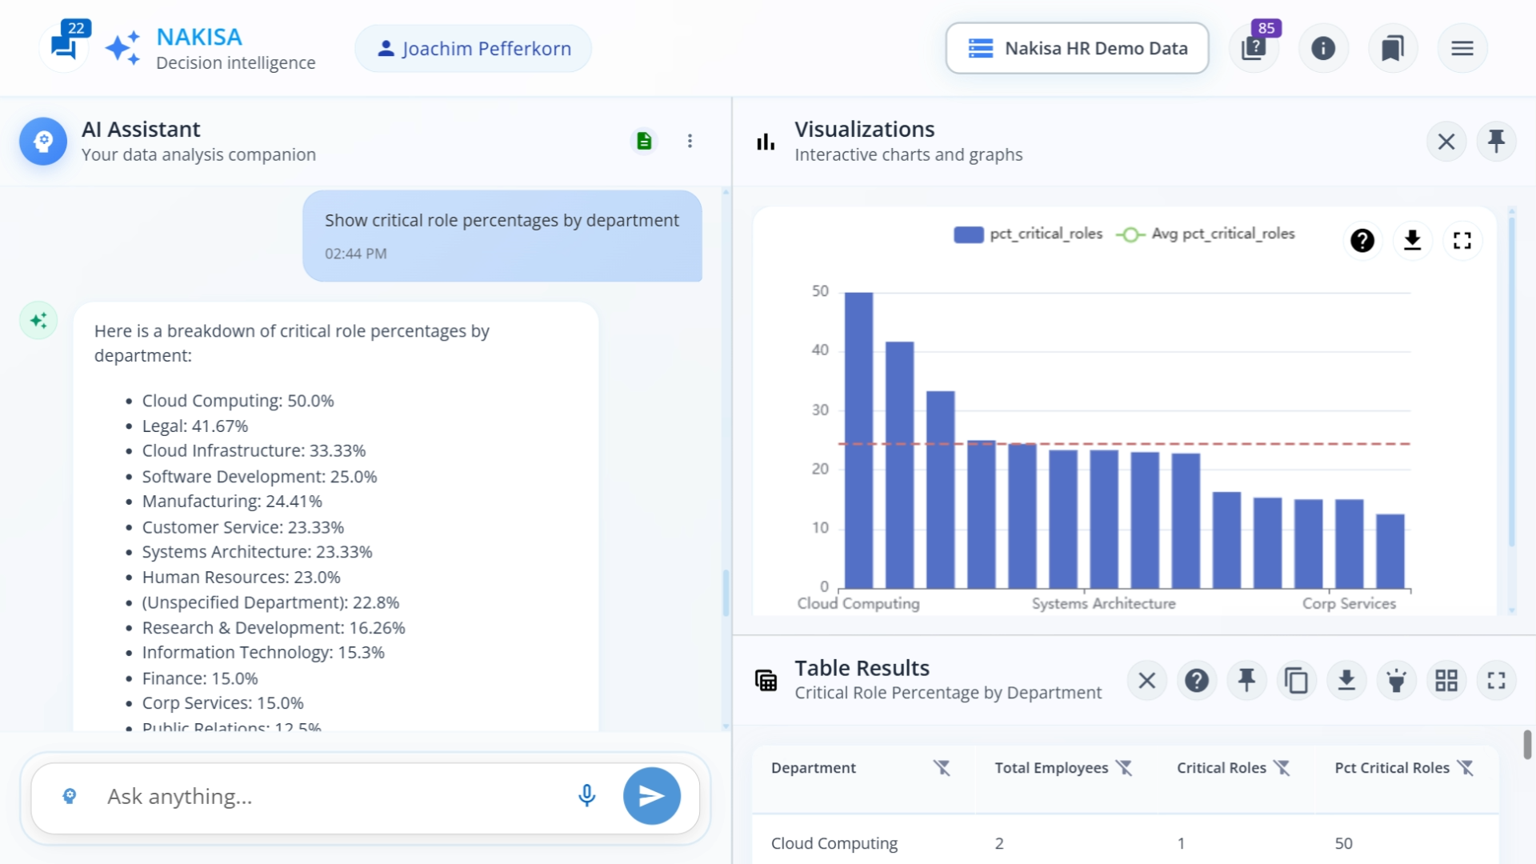Export the conversation as a spreadsheet
The width and height of the screenshot is (1536, 864).
click(644, 140)
